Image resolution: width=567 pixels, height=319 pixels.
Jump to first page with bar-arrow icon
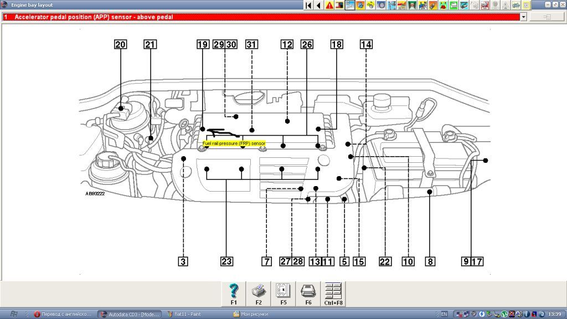[308, 5]
